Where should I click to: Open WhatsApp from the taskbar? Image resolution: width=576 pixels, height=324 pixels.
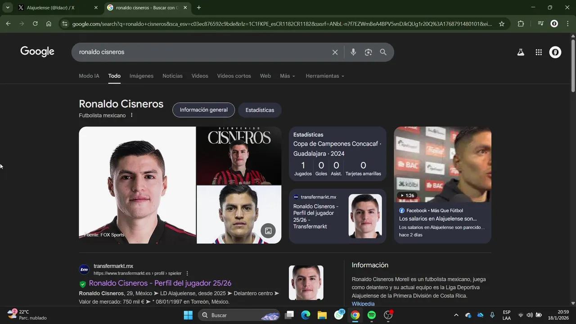[339, 315]
